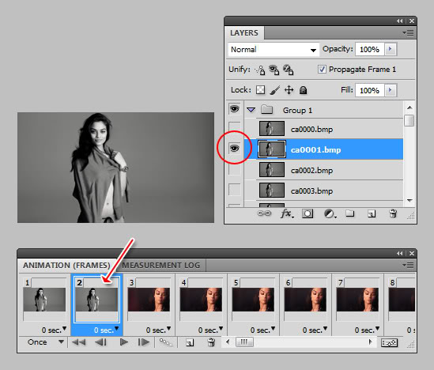
Task: Click the Tween animation frames icon
Action: (x=165, y=342)
